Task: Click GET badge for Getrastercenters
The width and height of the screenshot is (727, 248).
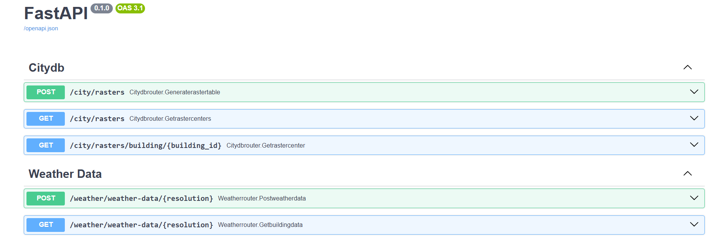Action: coord(46,118)
